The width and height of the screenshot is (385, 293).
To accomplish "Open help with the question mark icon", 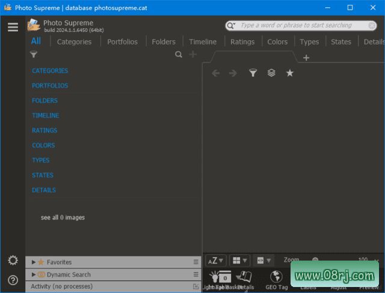I will pyautogui.click(x=13, y=280).
